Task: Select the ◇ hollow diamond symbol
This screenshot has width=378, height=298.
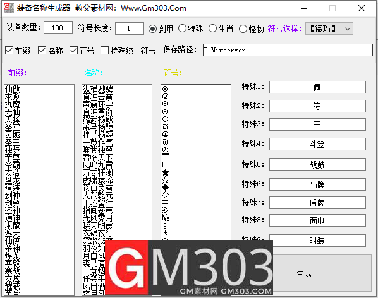Action: [x=165, y=195]
